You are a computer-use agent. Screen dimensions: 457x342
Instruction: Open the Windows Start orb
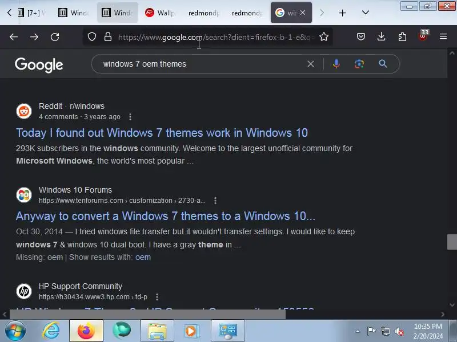coord(15,331)
